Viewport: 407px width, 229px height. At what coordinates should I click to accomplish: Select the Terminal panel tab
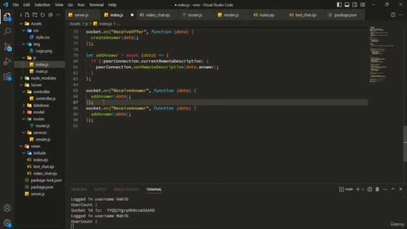point(154,190)
